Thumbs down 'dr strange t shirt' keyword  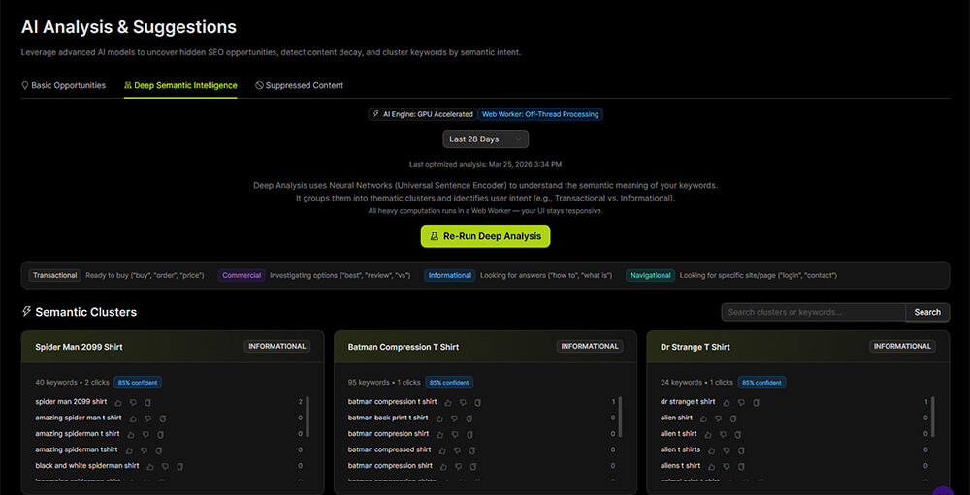point(741,402)
